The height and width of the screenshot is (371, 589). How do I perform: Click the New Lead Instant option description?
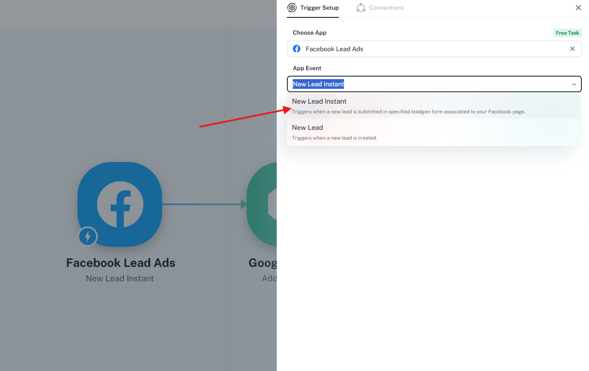click(x=409, y=112)
